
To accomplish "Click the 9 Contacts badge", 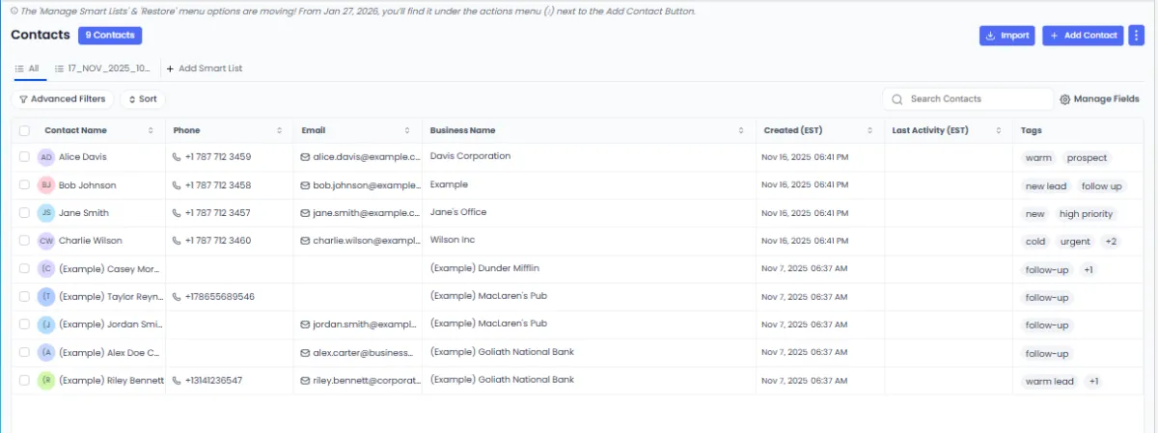I will 110,35.
